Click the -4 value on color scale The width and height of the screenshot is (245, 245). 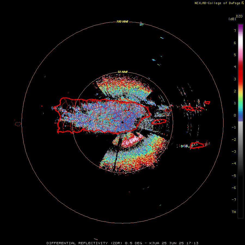[x=234, y=164]
